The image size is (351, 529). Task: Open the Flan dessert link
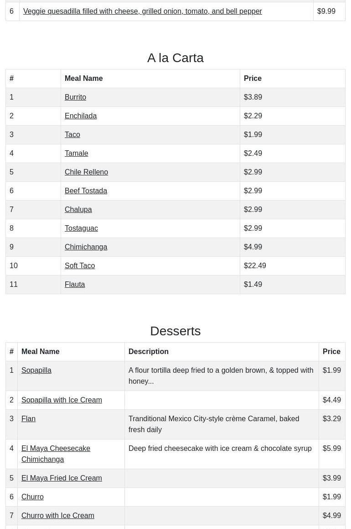pyautogui.click(x=28, y=419)
